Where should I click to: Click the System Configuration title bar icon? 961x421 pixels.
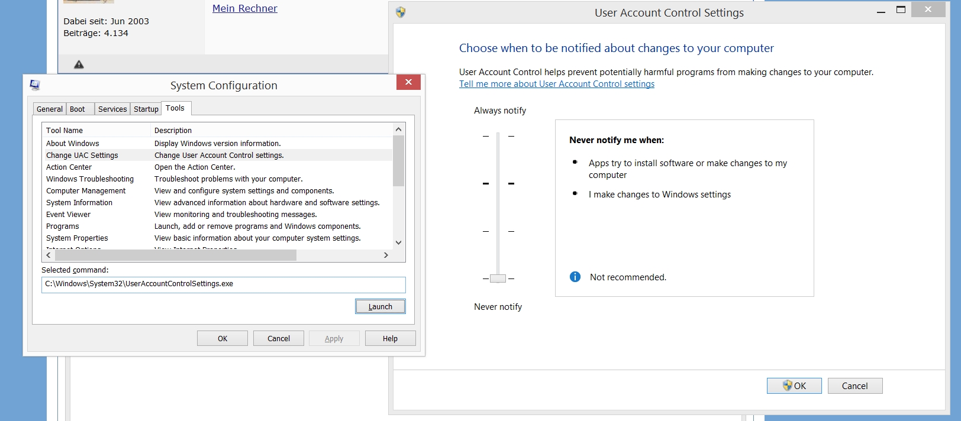point(35,85)
